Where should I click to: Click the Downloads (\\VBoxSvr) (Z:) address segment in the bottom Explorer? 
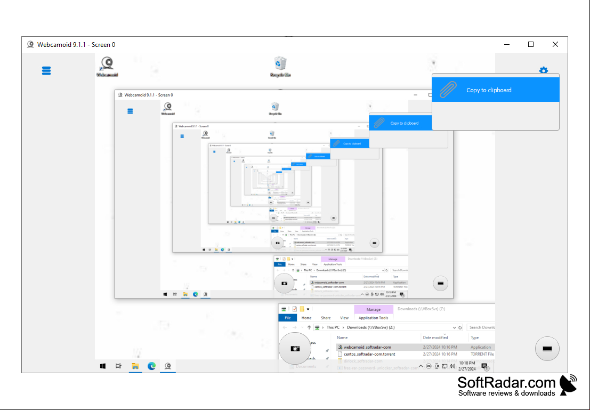pos(370,327)
